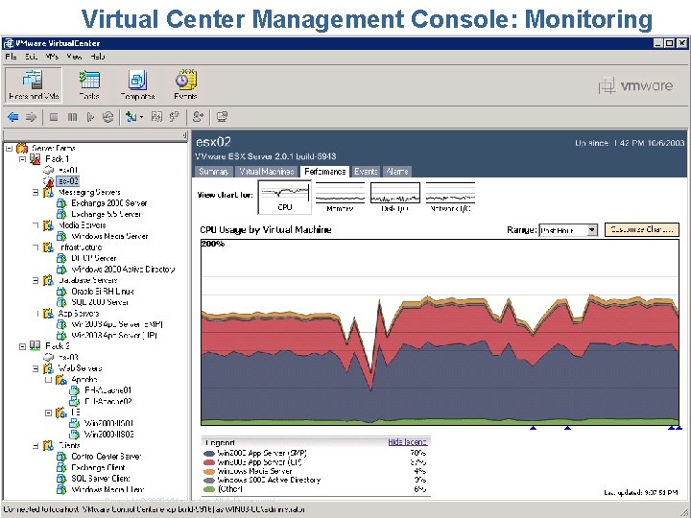Collapse the Messaging Servers group
Image resolution: width=691 pixels, height=518 pixels.
coord(36,192)
